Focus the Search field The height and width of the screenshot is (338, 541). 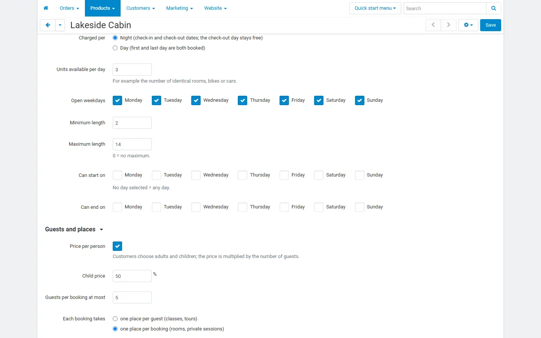445,8
